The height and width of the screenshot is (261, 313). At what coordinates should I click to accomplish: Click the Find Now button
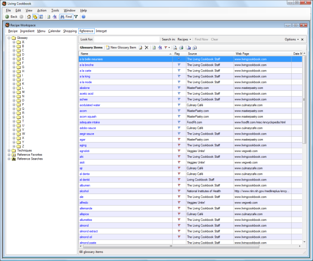coord(201,39)
